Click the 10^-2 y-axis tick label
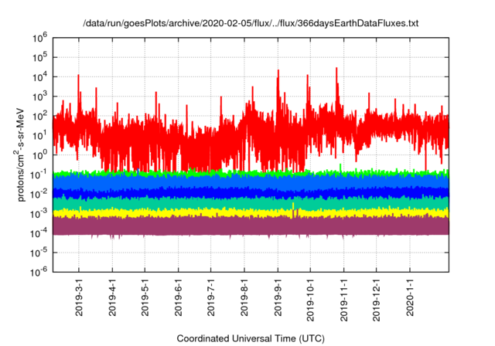 (x=39, y=194)
